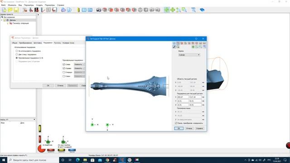Screen dimensions: 290x163
Task: Click last icon in Set Support Tab top row
Action: pos(204,43)
